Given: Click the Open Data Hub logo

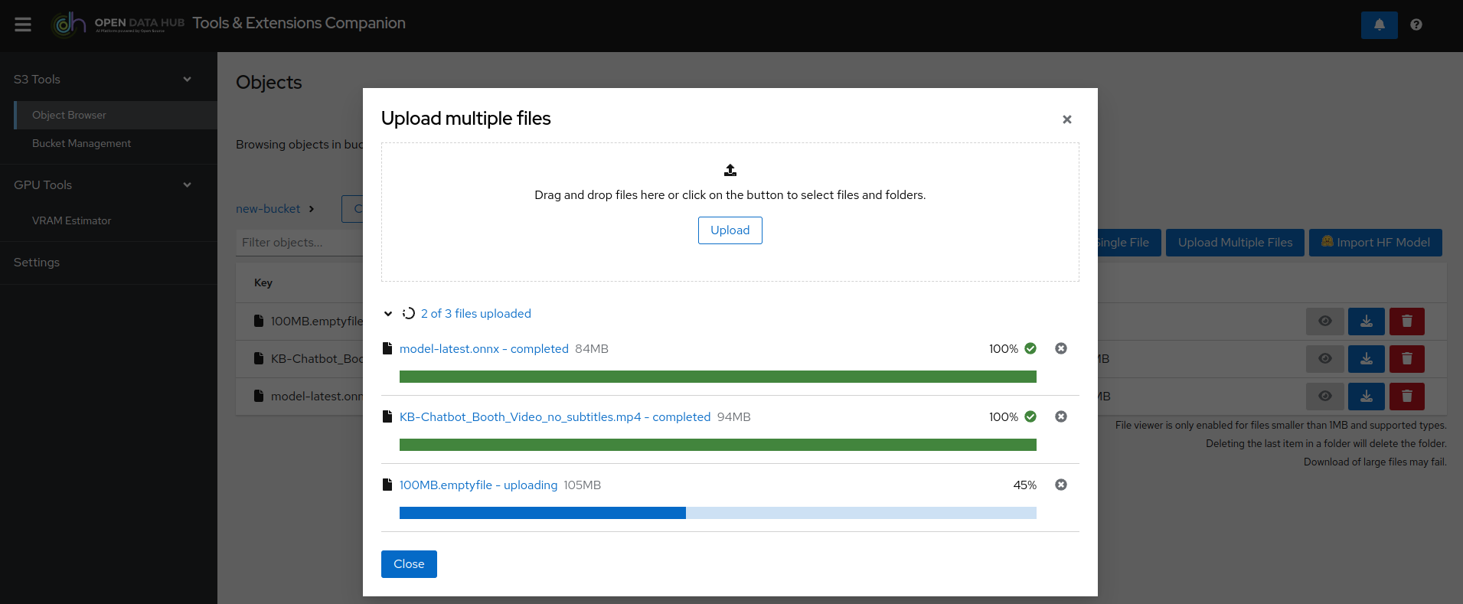Looking at the screenshot, I should (118, 24).
